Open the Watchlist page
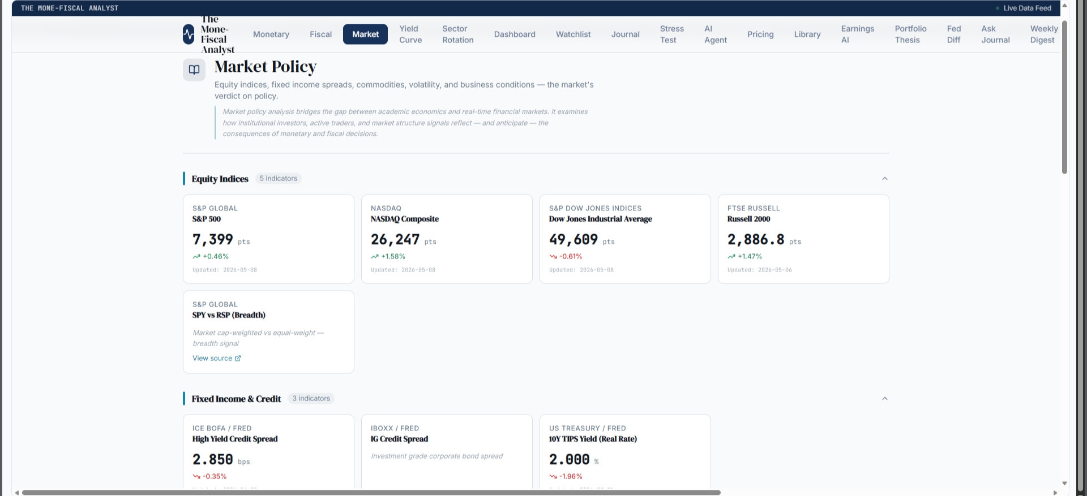 [x=574, y=34]
